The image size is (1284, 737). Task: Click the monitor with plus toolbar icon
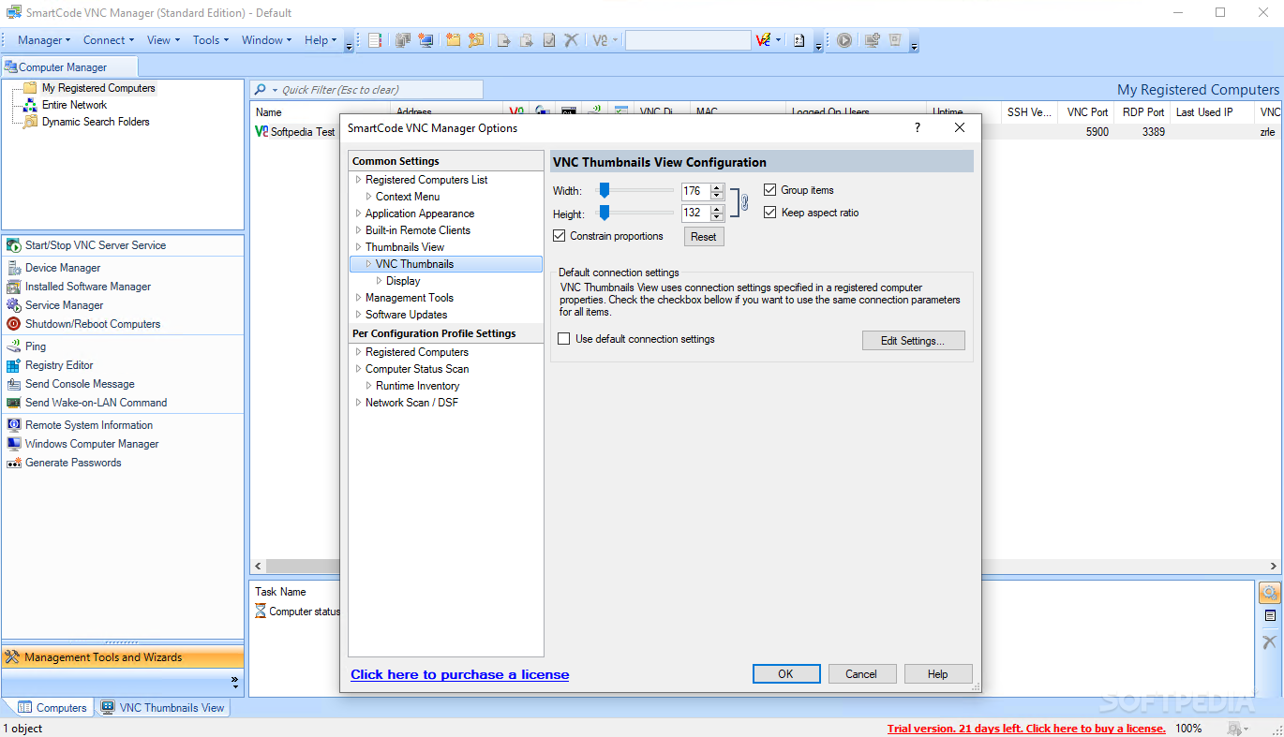(x=872, y=40)
